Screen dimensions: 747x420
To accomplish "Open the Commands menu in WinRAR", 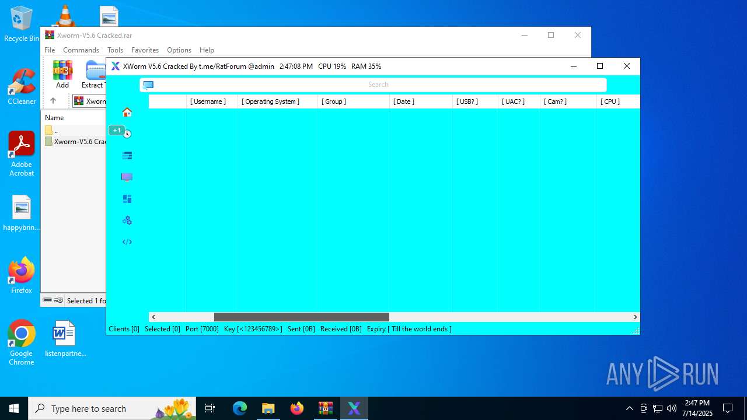I will pyautogui.click(x=81, y=50).
